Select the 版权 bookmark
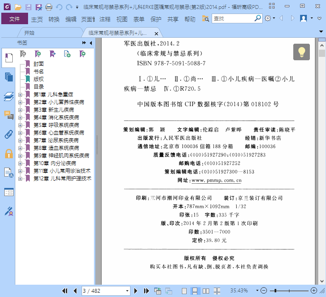This screenshot has width=326, height=297. 39,79
